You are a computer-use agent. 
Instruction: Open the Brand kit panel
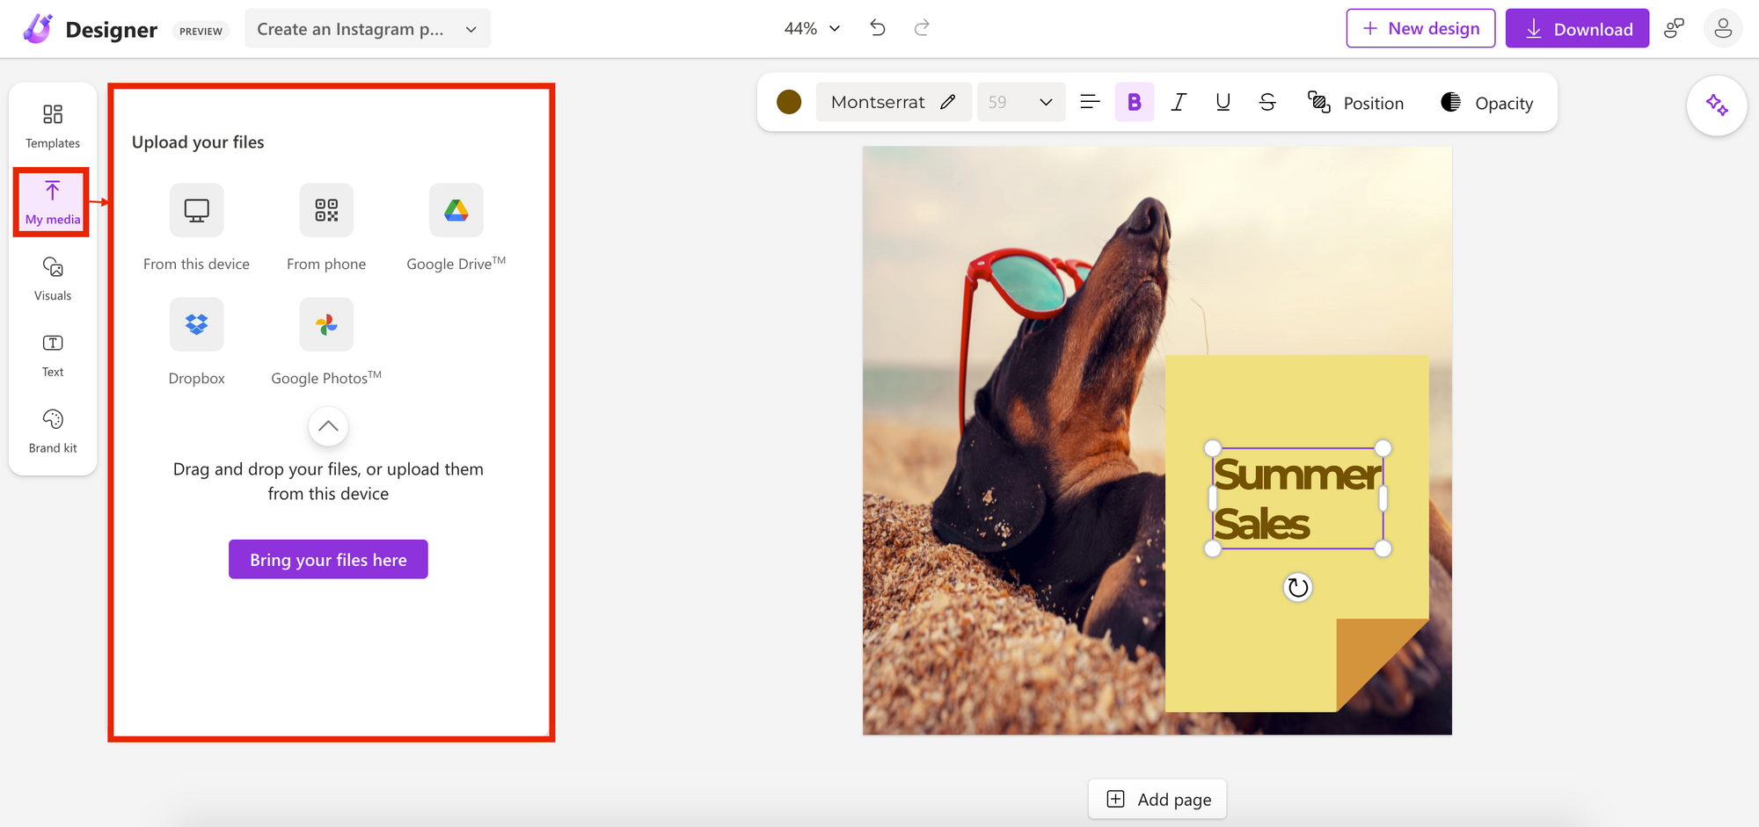pyautogui.click(x=52, y=431)
